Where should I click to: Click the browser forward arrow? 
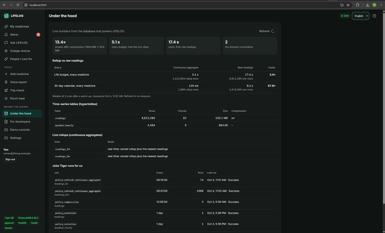coord(11,5)
